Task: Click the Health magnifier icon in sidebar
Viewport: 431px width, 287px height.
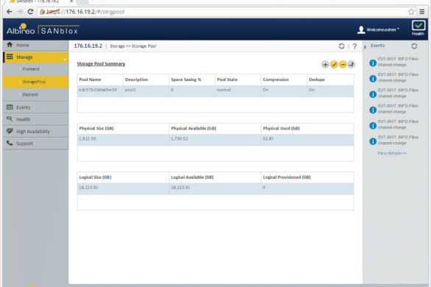Action: [10, 119]
